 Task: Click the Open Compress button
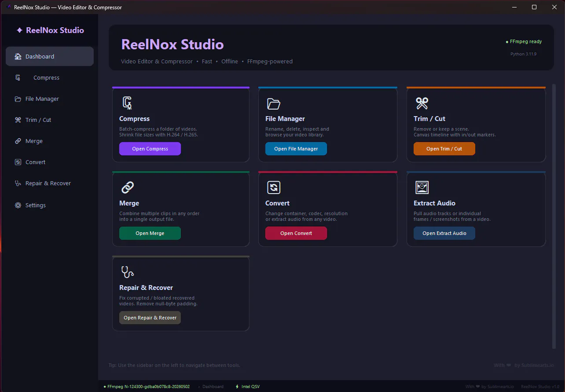[x=150, y=149]
